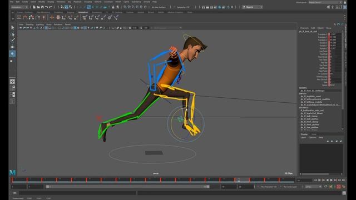Switch to the Rigging shelf tab
This screenshot has height=200, width=356.
(71, 12)
